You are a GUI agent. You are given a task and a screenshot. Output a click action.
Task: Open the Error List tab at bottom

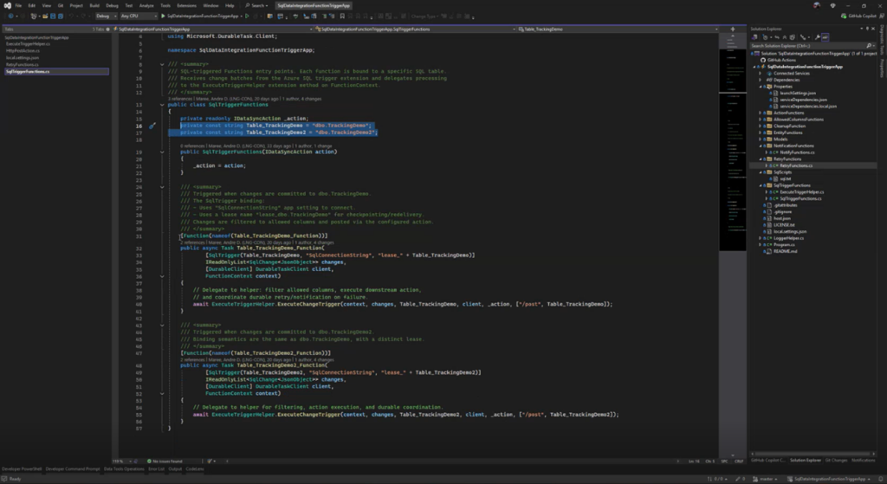[156, 468]
